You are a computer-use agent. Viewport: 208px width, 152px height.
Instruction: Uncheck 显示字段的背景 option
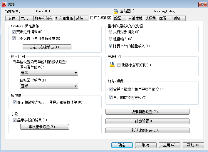pos(14,120)
